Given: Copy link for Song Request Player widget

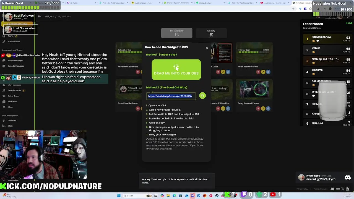Looking at the screenshot, I should (x=268, y=108).
